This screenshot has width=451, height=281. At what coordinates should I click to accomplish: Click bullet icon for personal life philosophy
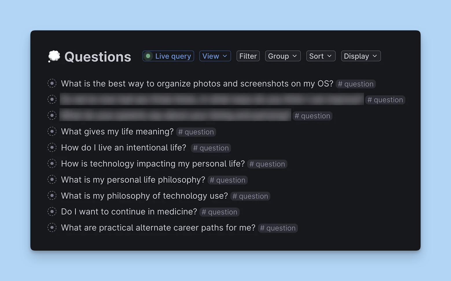52,180
